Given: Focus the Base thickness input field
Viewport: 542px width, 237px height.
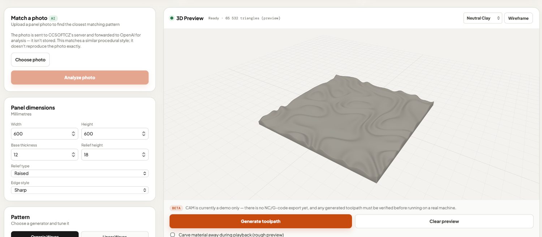Looking at the screenshot, I should coord(44,155).
